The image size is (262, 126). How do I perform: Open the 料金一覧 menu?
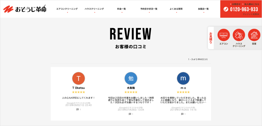[122, 9]
